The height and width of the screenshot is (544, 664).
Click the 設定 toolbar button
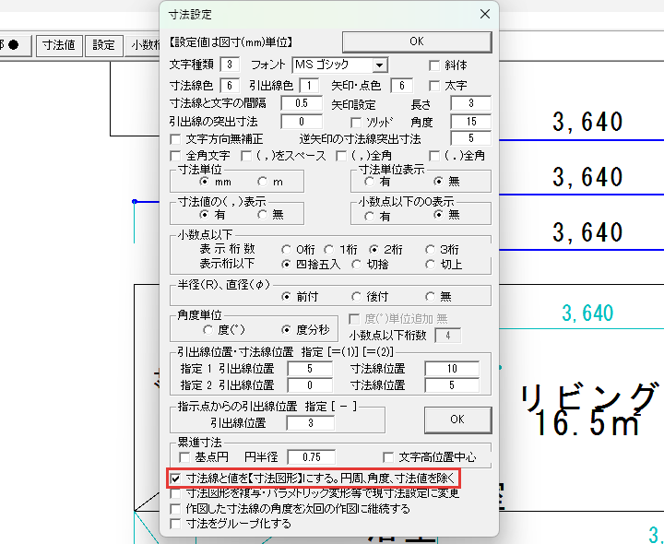point(103,45)
